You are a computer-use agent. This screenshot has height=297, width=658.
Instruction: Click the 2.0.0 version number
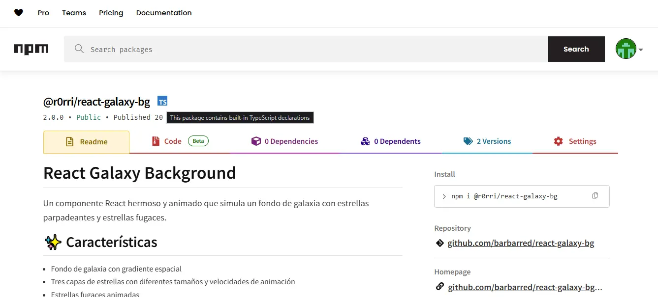point(53,117)
